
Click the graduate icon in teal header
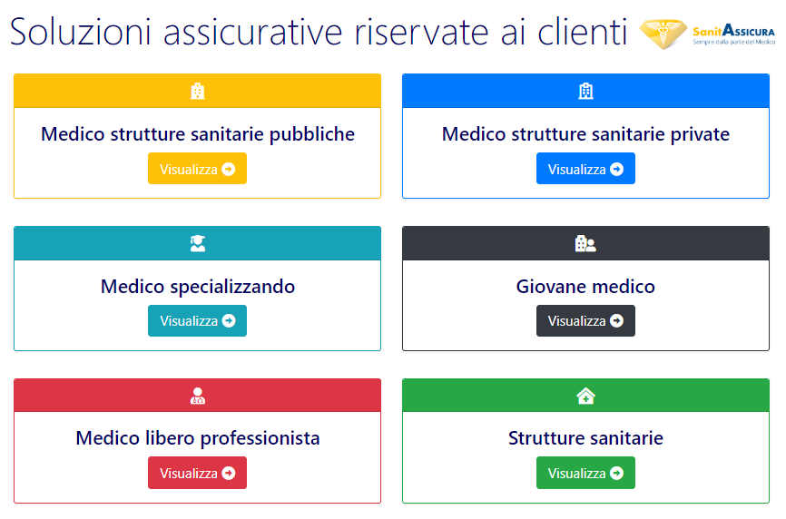coord(198,243)
